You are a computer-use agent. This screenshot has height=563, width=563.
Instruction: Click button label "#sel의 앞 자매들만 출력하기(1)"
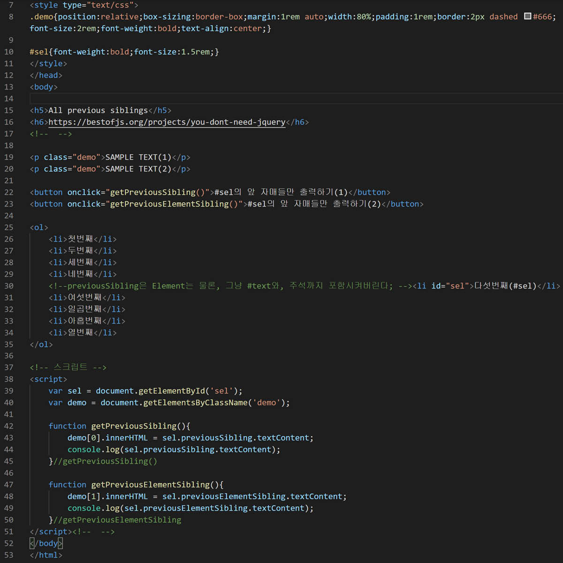click(x=281, y=192)
